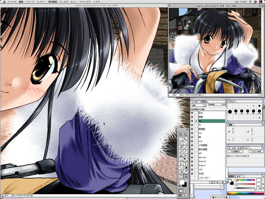The width and height of the screenshot is (265, 199).
Task: Select the Paintbrush tool
Action: pos(185,148)
